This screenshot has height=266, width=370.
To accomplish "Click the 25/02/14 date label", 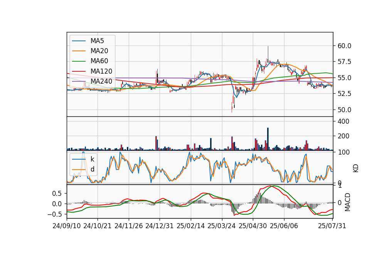I will [x=191, y=226].
